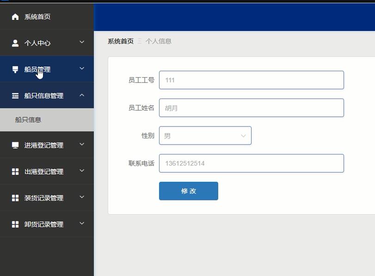Click the 修改 button

tap(189, 191)
